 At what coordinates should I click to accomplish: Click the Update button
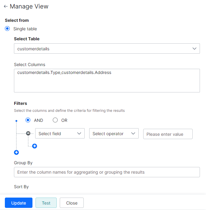click(x=19, y=203)
